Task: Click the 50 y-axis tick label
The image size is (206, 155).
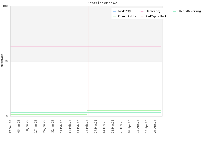Action: click(x=6, y=61)
